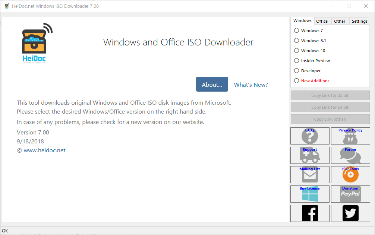Open the What's New? link
The height and width of the screenshot is (235, 375).
[x=251, y=85]
